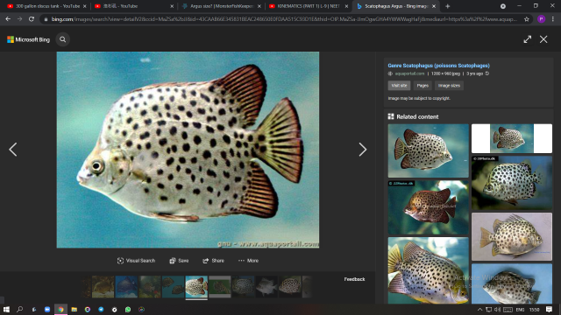The height and width of the screenshot is (315, 561).
Task: Click the Feedback link
Action: (x=354, y=279)
